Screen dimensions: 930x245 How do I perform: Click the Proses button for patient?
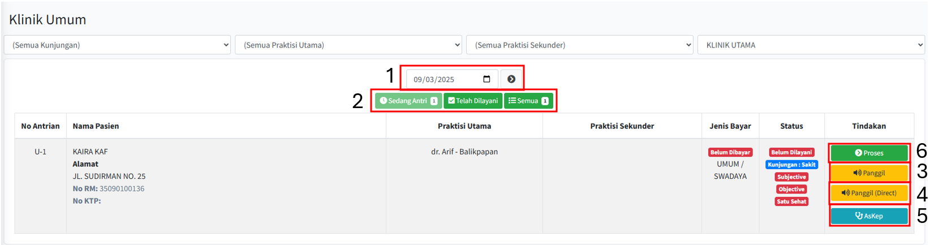click(x=869, y=153)
